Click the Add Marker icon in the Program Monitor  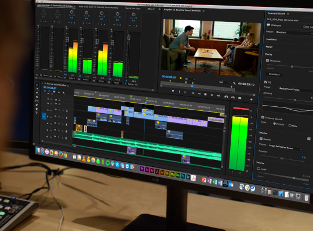[x=173, y=91]
